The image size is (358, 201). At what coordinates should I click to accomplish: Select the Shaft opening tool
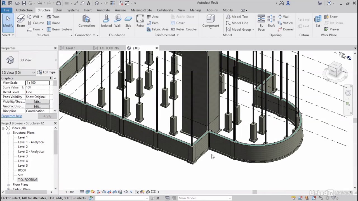[x=271, y=21]
